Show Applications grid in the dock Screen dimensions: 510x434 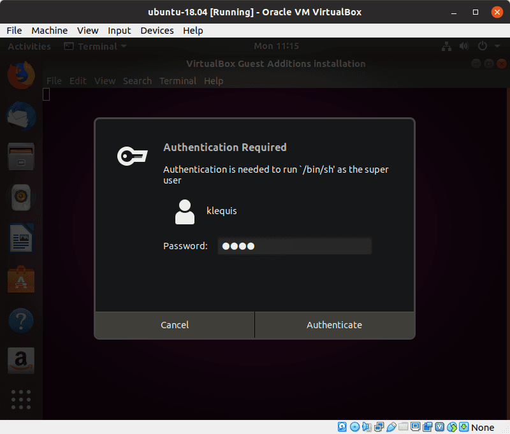(21, 400)
